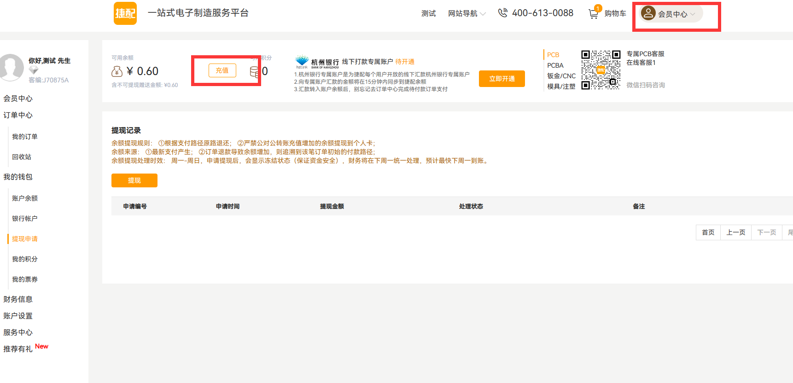Open 账户余额 in sidebar menu

point(25,198)
